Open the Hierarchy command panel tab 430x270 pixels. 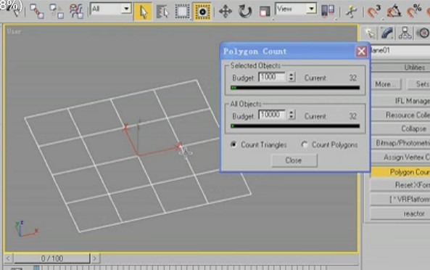click(405, 33)
